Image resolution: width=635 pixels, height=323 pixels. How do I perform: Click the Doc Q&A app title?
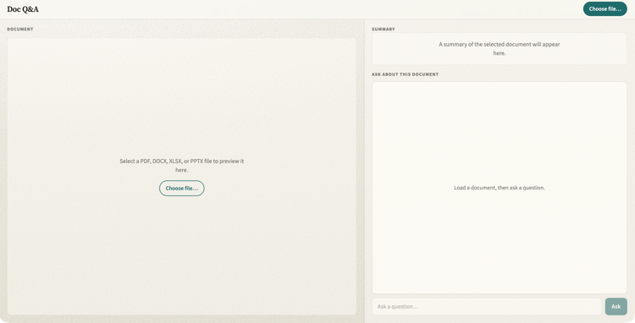(23, 9)
